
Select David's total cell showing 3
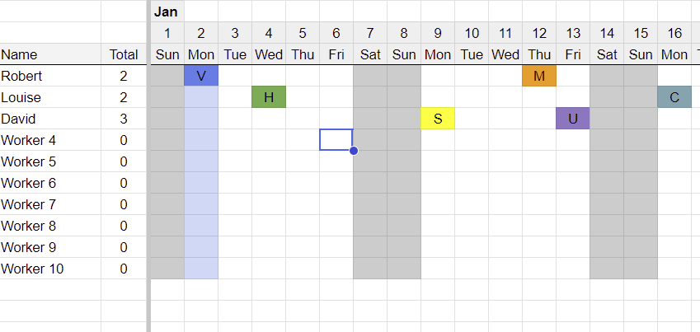pyautogui.click(x=124, y=119)
